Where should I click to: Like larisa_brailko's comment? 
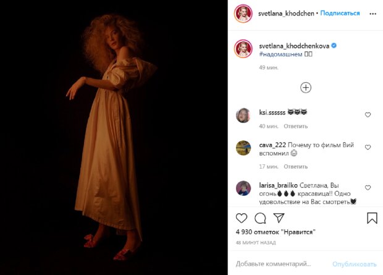[368, 188]
